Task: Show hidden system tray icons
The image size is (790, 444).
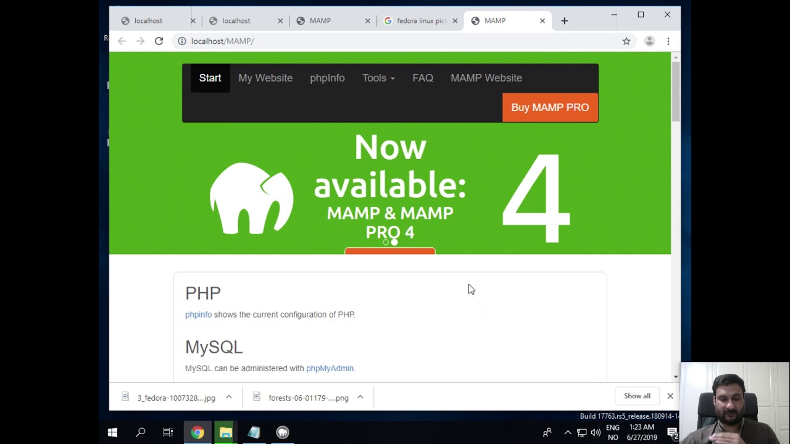Action: pyautogui.click(x=568, y=432)
